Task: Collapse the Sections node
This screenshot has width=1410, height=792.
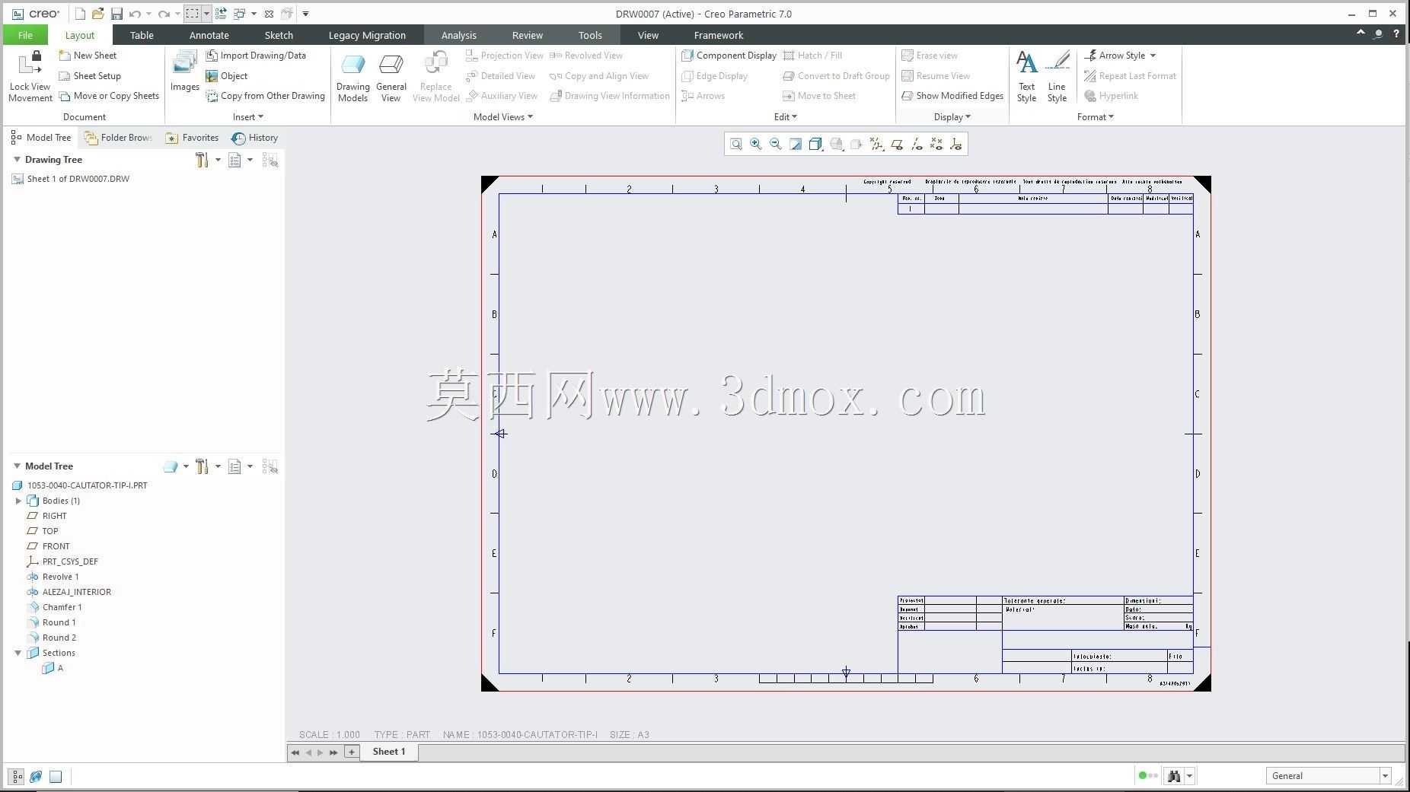Action: tap(18, 653)
